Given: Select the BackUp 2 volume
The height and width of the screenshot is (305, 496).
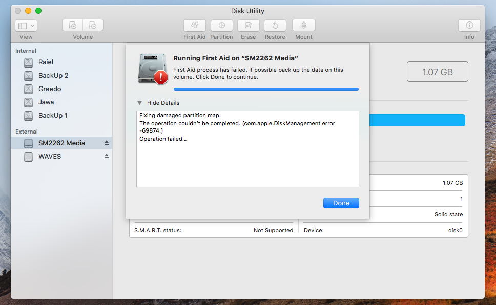Looking at the screenshot, I should click(x=61, y=76).
